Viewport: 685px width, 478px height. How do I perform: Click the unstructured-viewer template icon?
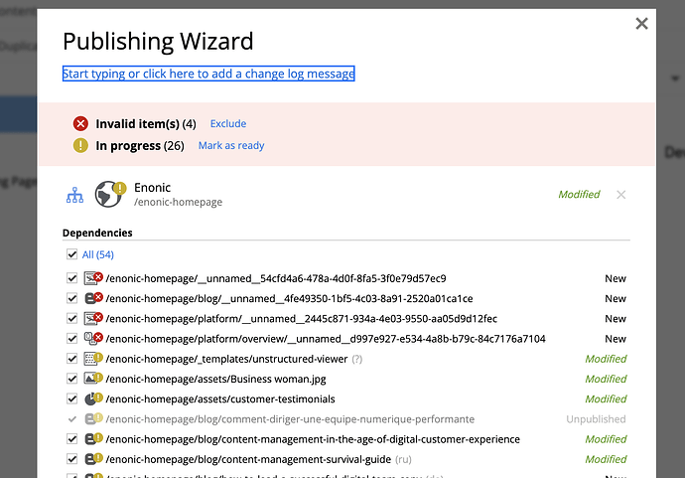pos(91,359)
